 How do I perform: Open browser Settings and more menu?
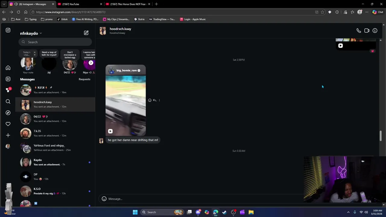tap(367, 12)
